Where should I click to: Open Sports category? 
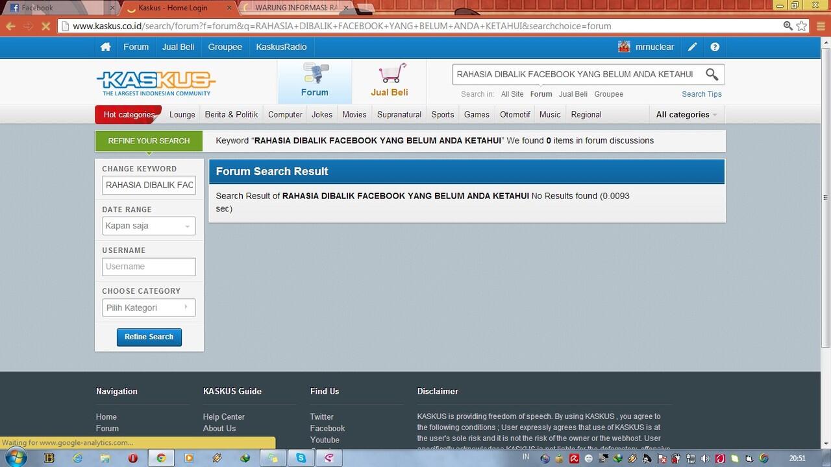click(x=443, y=114)
